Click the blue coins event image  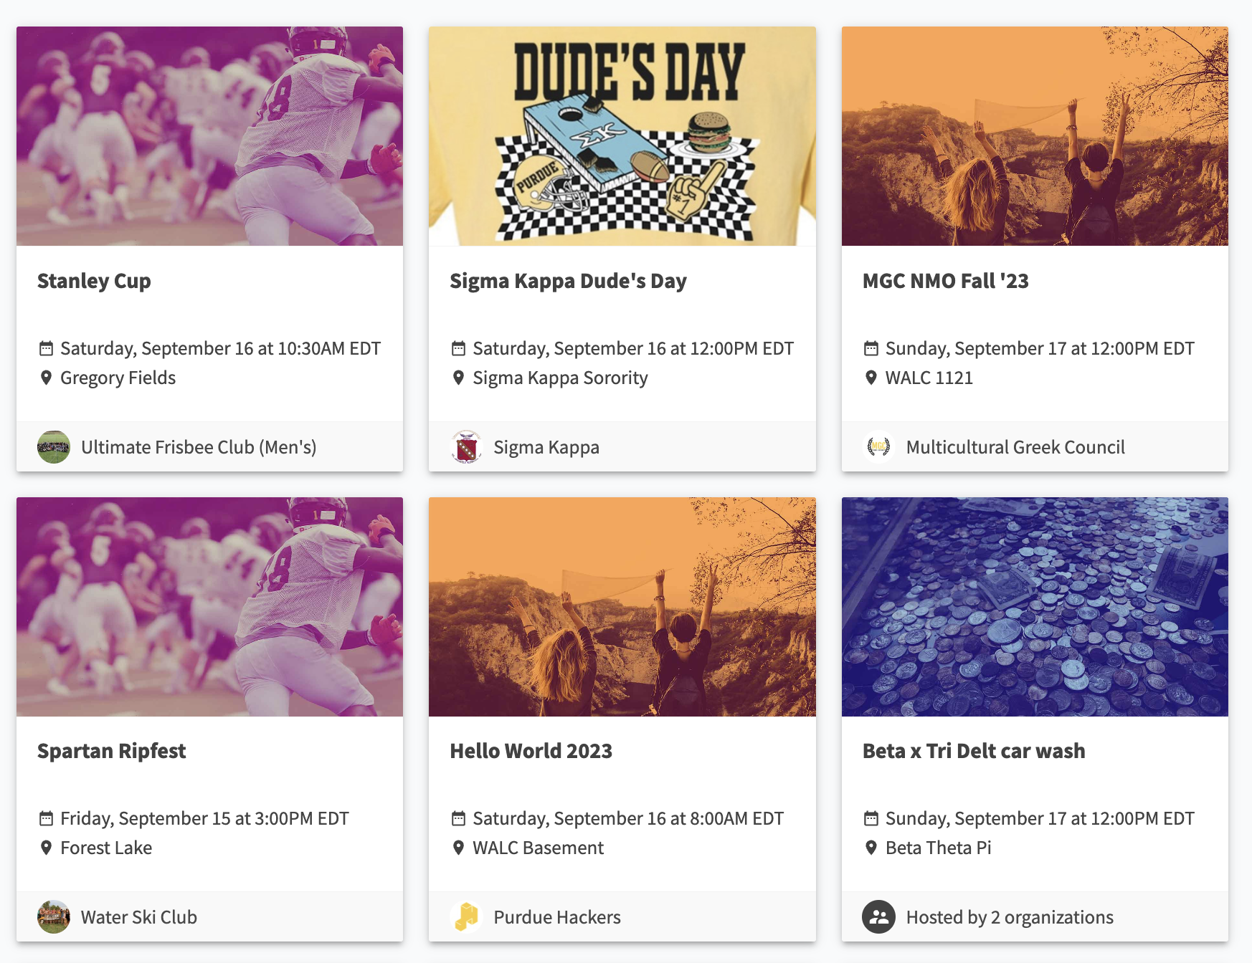[x=1035, y=607]
